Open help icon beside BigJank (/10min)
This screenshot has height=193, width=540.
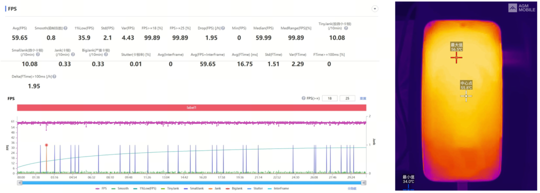106,54
